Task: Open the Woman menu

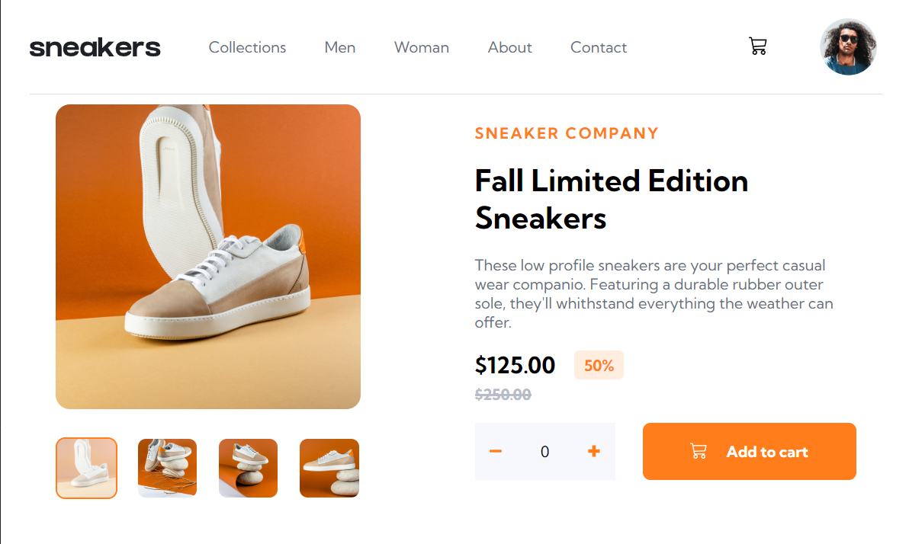Action: coord(422,47)
